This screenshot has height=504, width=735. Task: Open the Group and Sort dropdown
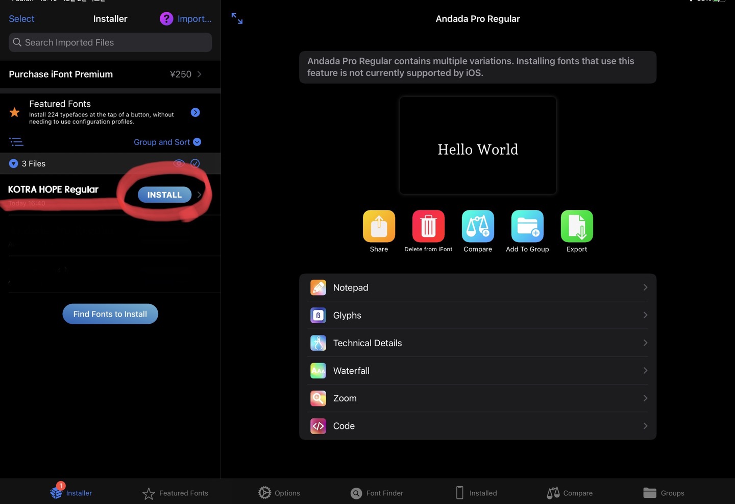(167, 142)
